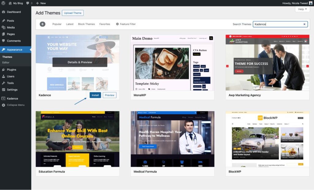This screenshot has height=190, width=314.
Task: Click the New content plus button
Action: [x=41, y=3]
